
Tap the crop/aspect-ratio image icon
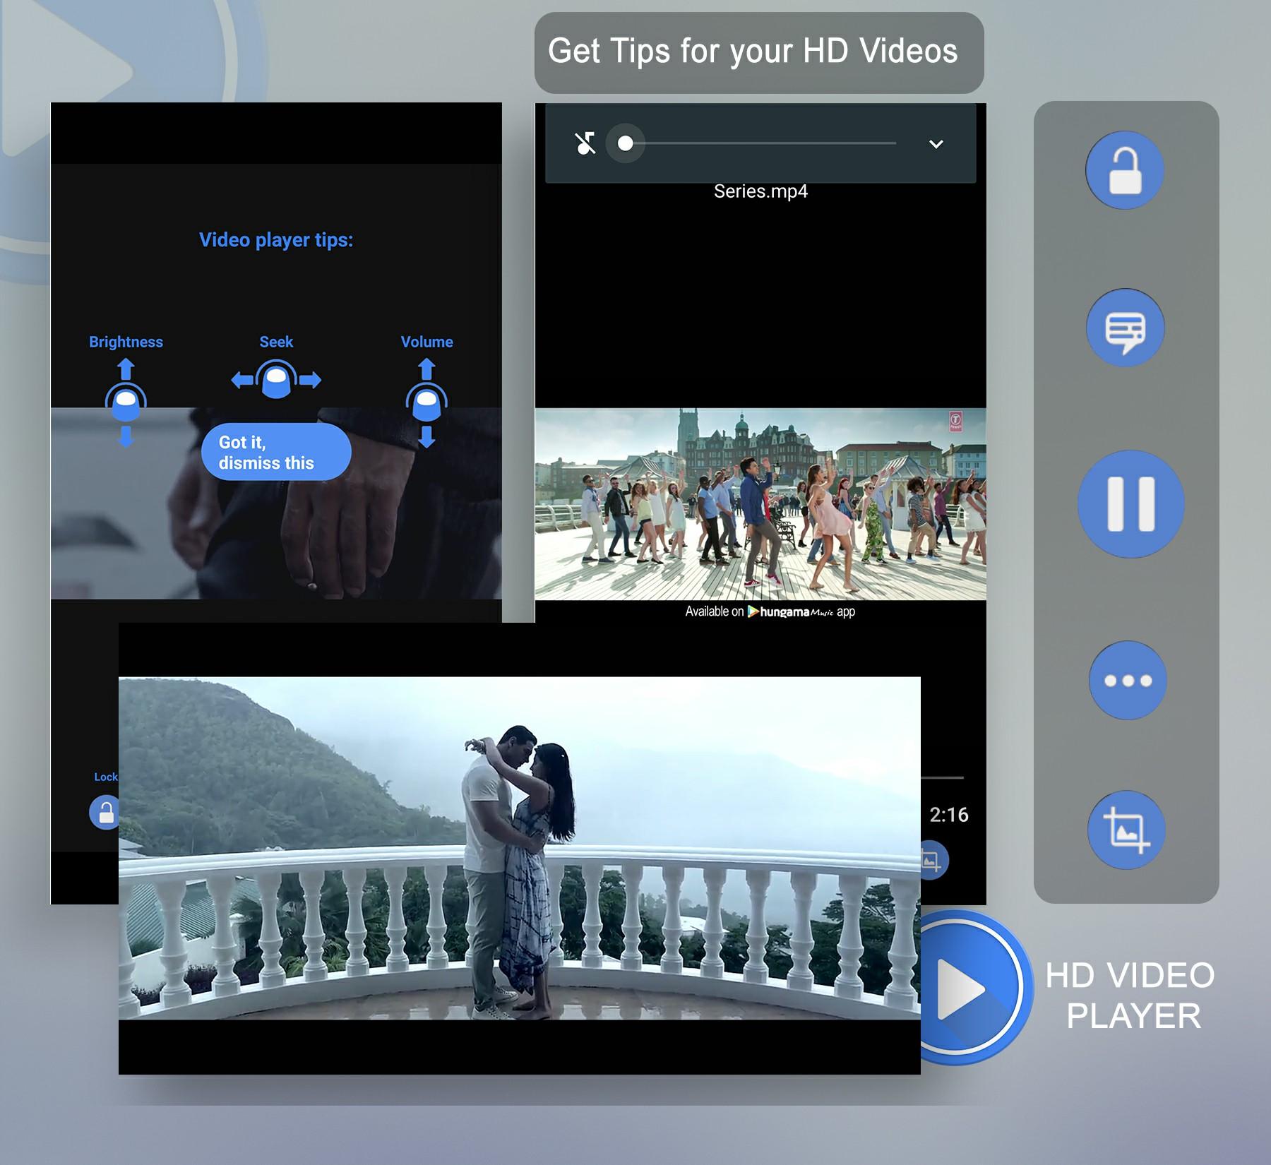1126,830
